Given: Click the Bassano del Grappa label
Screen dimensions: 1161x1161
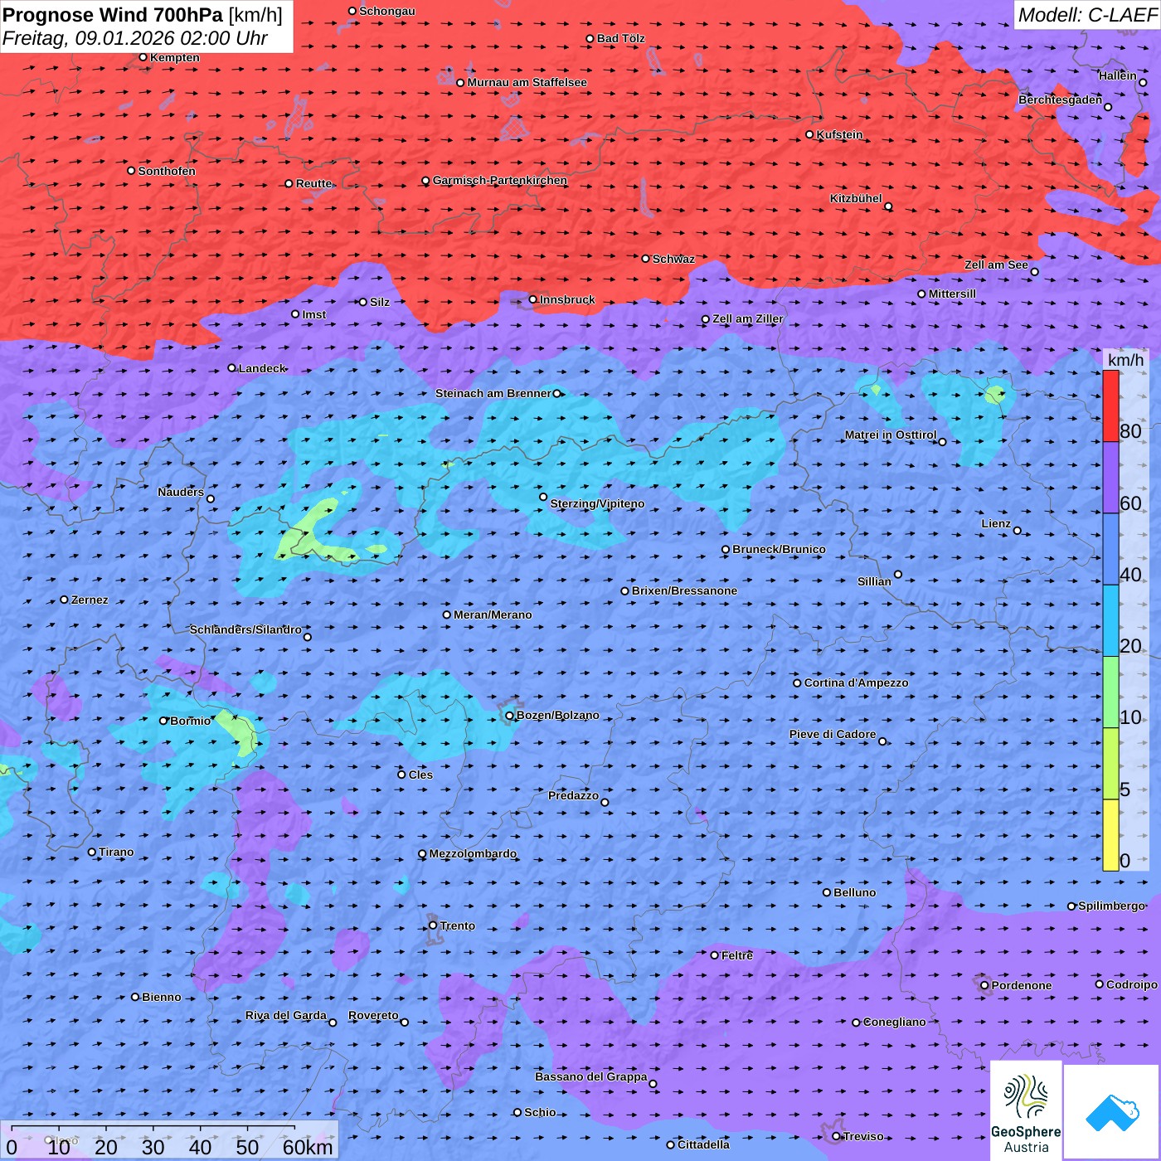Looking at the screenshot, I should coord(590,1076).
